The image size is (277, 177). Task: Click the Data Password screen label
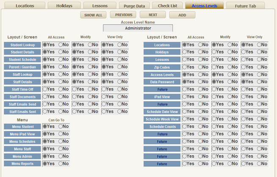[162, 82]
